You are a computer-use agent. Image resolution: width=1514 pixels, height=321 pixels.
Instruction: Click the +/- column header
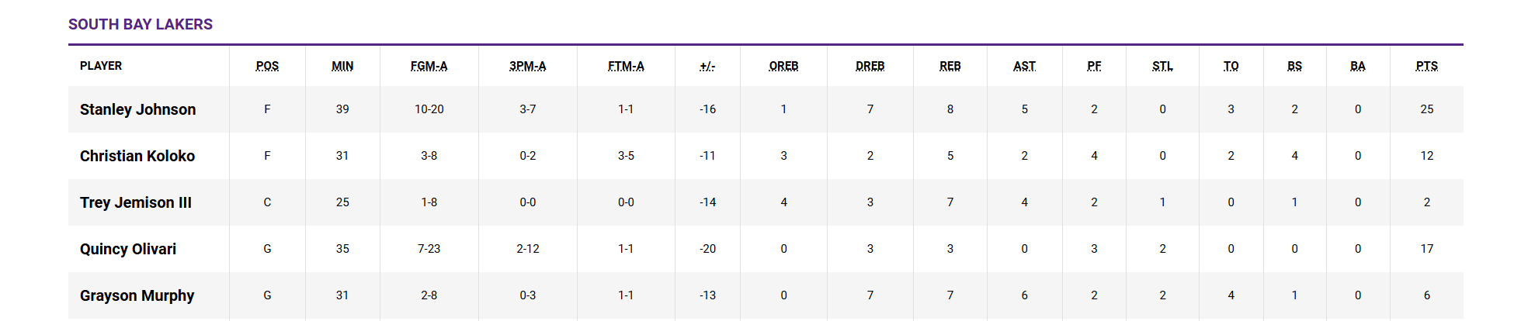pyautogui.click(x=707, y=66)
